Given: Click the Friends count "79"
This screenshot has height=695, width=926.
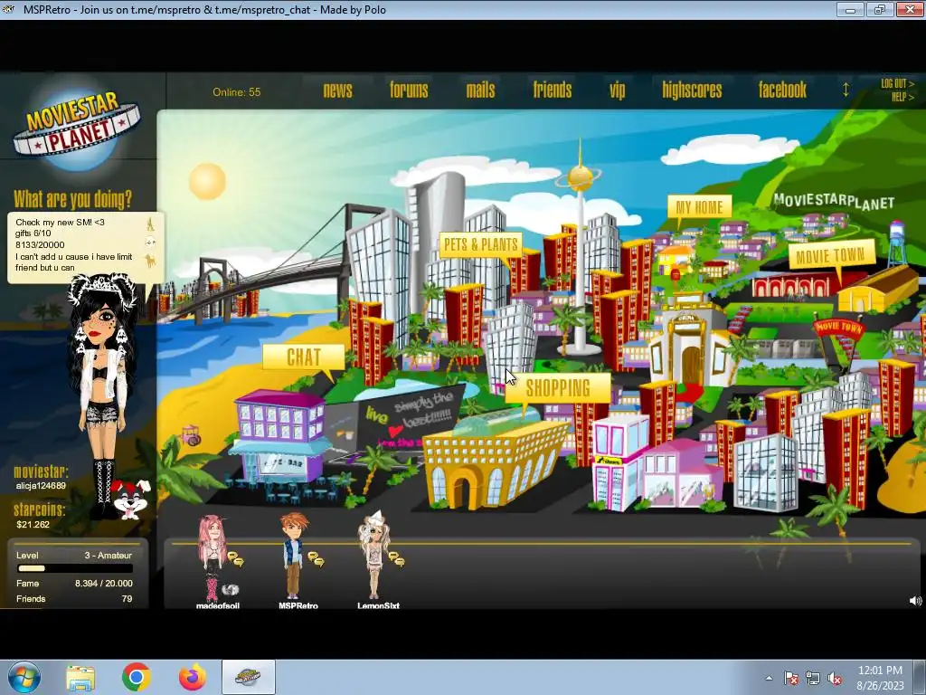Looking at the screenshot, I should pos(127,599).
